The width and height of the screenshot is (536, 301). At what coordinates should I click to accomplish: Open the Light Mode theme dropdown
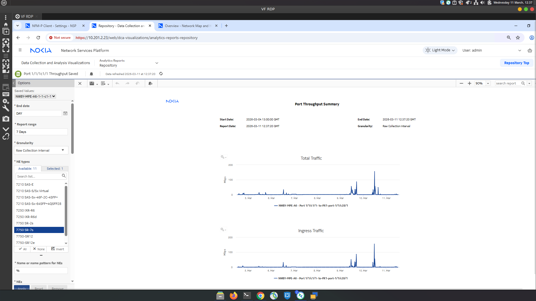(440, 50)
